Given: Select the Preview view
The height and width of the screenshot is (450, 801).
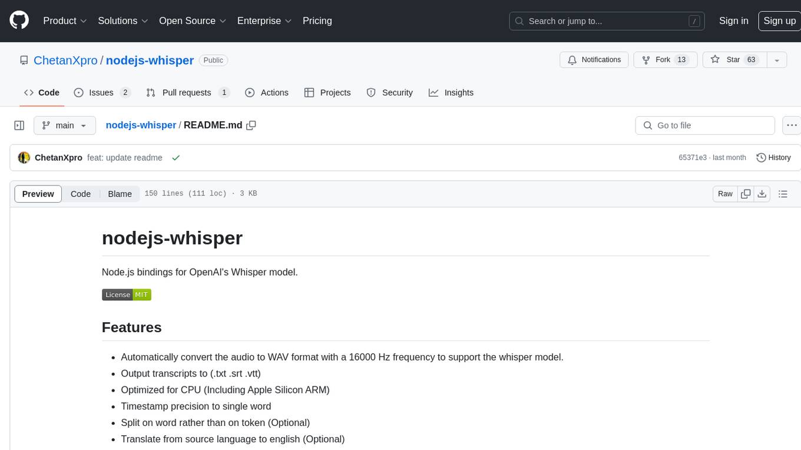Looking at the screenshot, I should (x=38, y=194).
